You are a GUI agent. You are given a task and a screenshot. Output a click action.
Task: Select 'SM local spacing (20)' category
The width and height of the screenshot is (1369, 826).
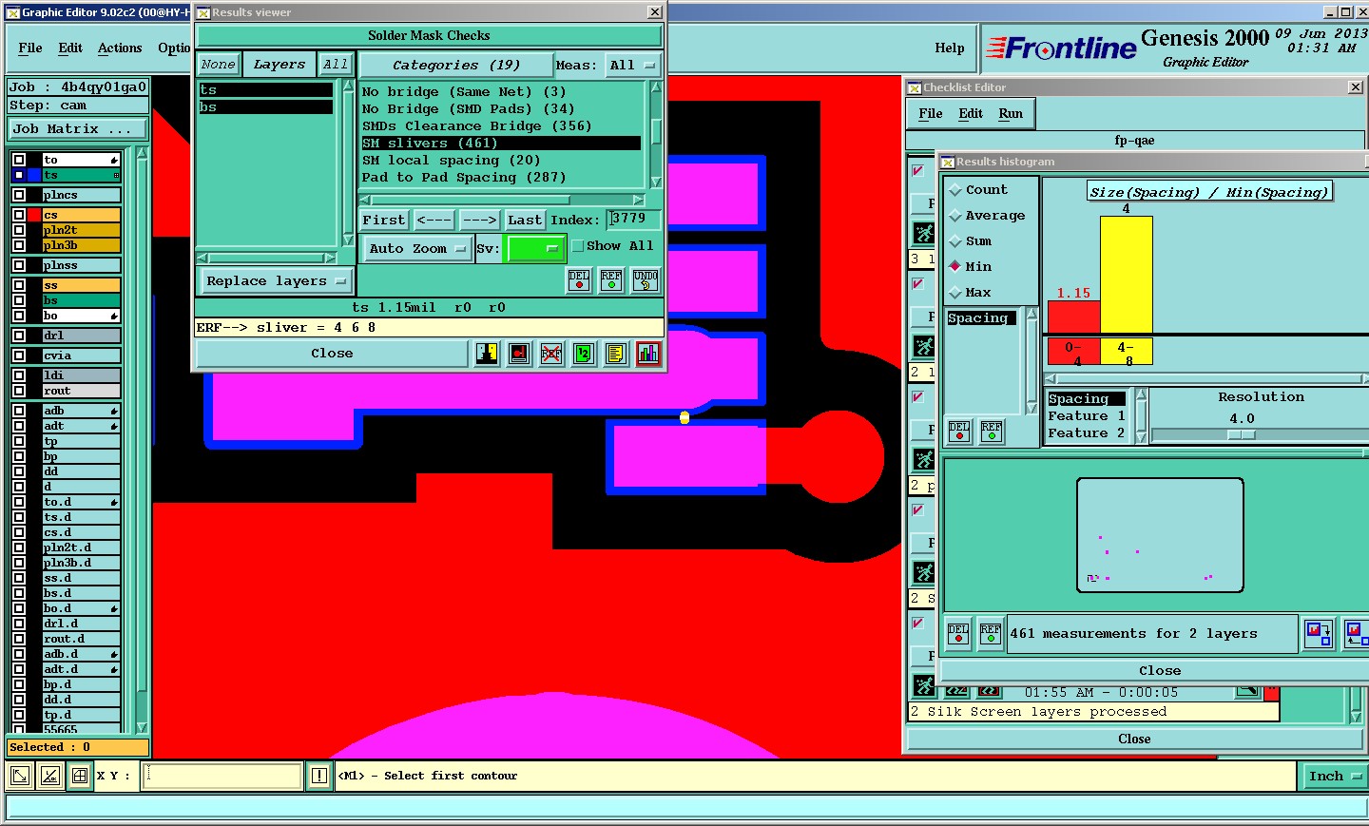[452, 161]
